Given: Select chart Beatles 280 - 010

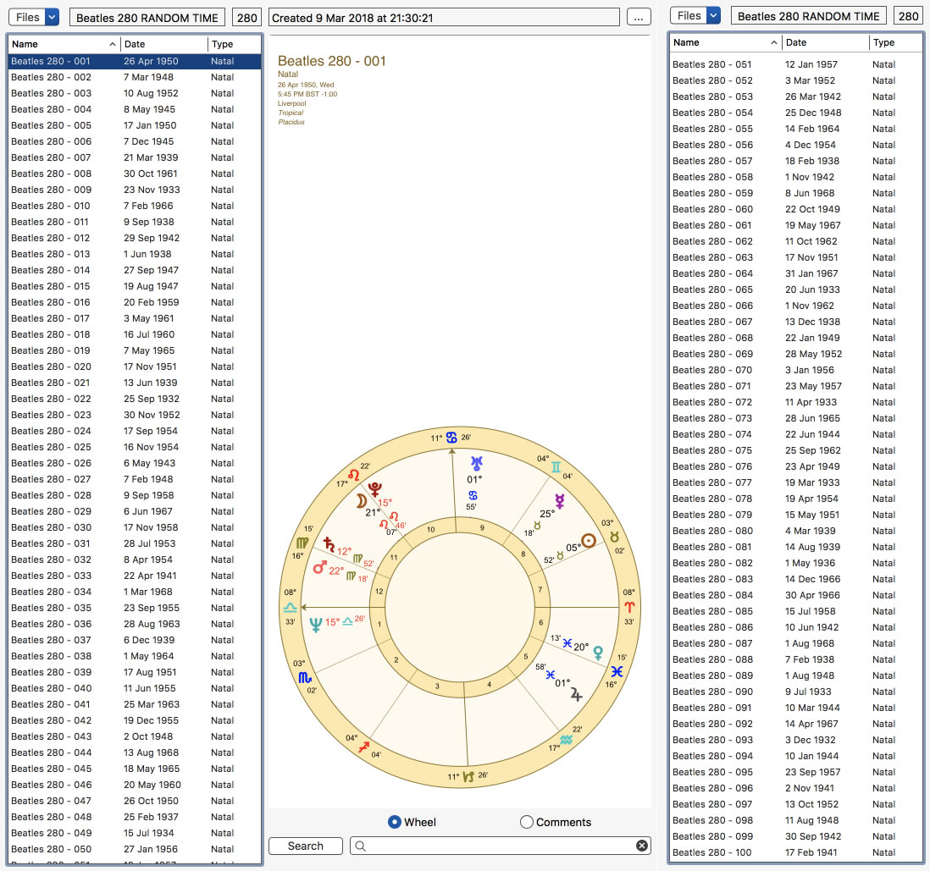Looking at the screenshot, I should [x=135, y=206].
